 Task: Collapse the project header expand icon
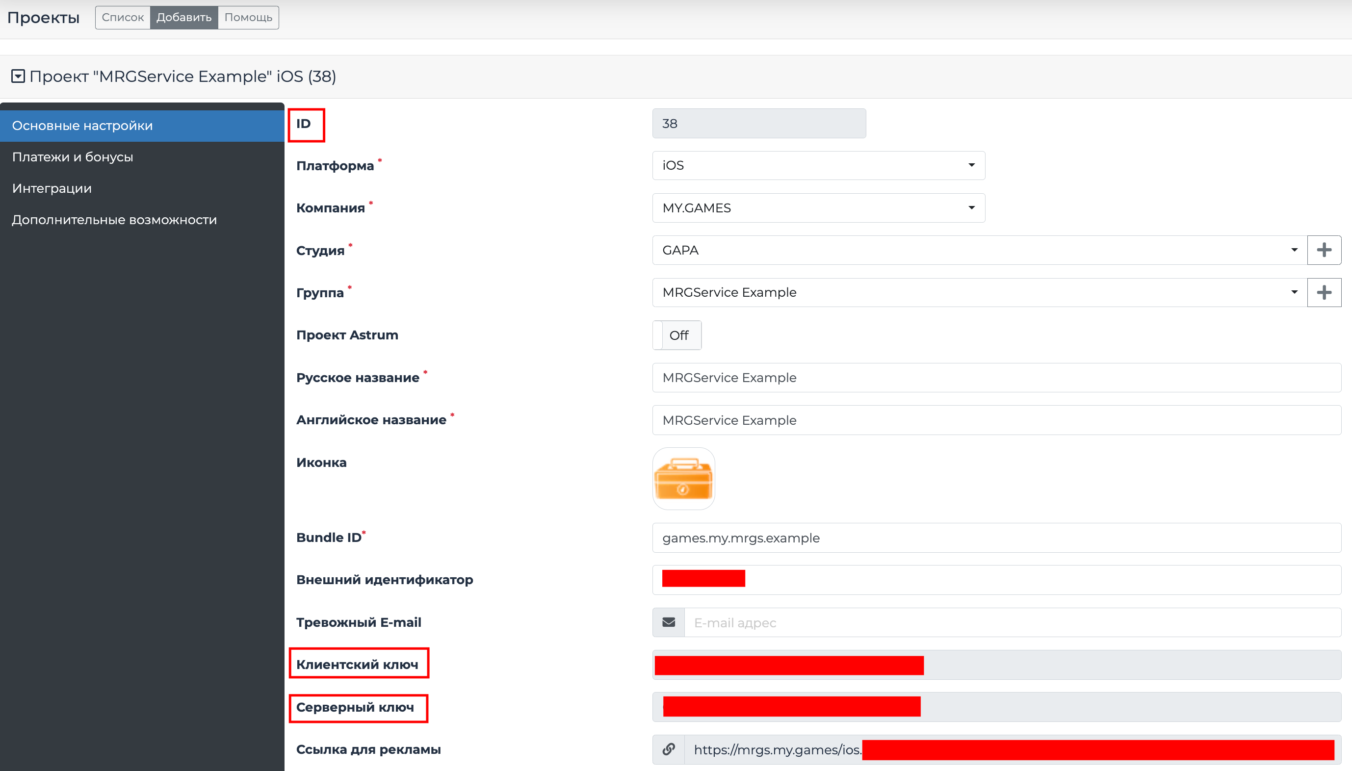pyautogui.click(x=18, y=76)
